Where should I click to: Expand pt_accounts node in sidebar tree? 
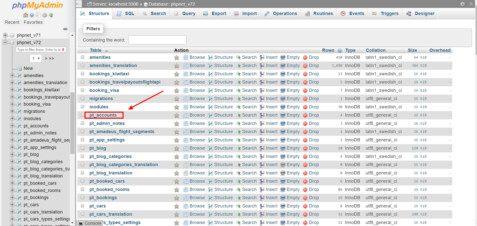coord(12,126)
